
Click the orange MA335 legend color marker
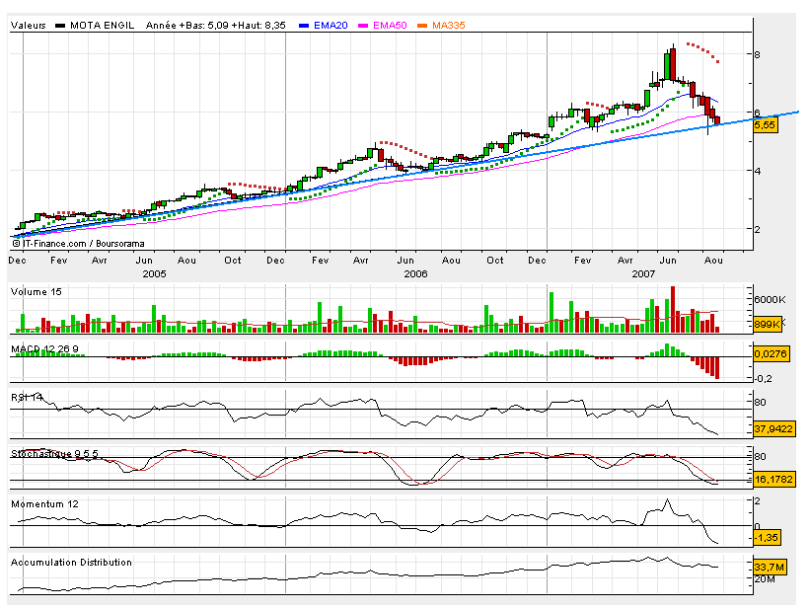coord(422,26)
